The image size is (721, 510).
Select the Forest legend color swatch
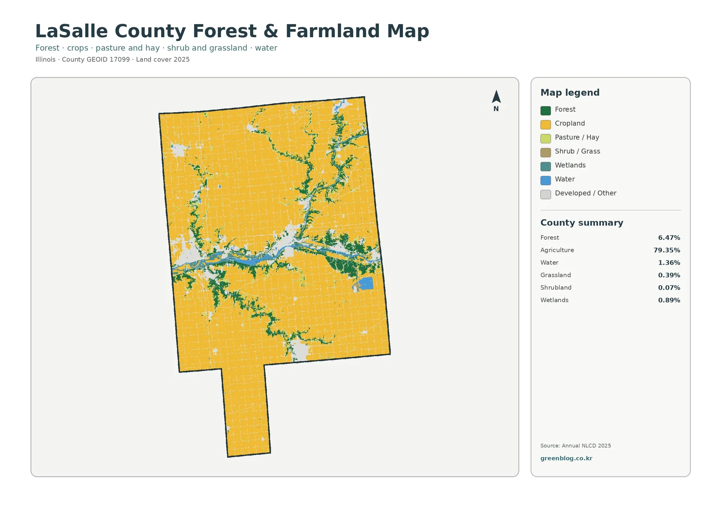(x=546, y=111)
